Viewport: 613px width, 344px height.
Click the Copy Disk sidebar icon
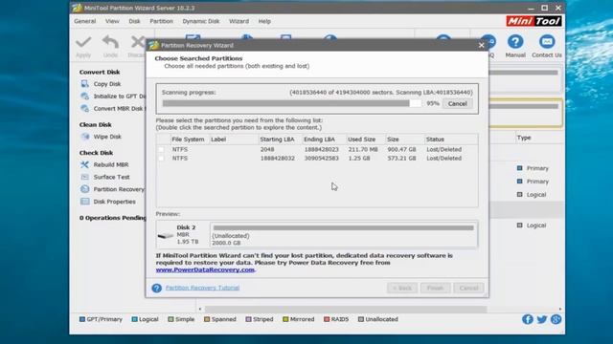click(85, 84)
